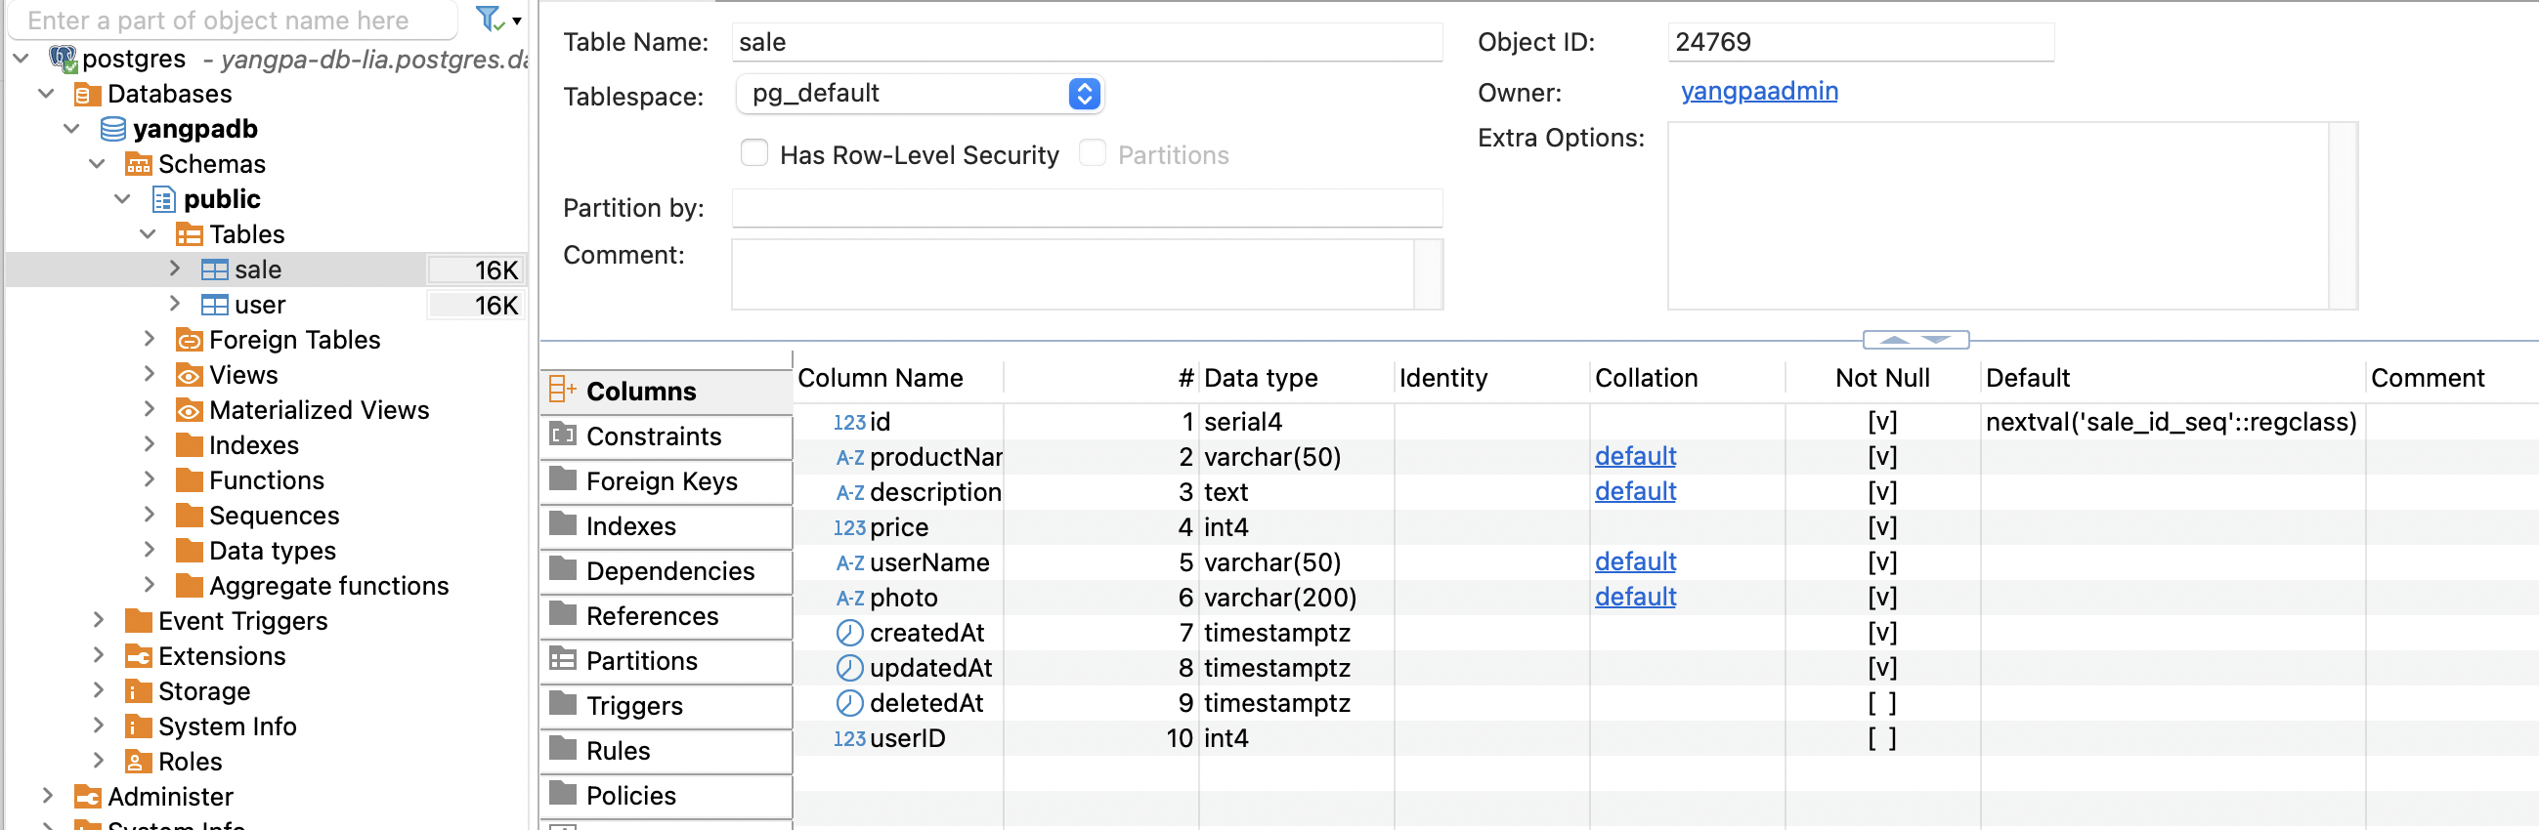
Task: Toggle Not Null for the userID column
Action: point(1881,738)
